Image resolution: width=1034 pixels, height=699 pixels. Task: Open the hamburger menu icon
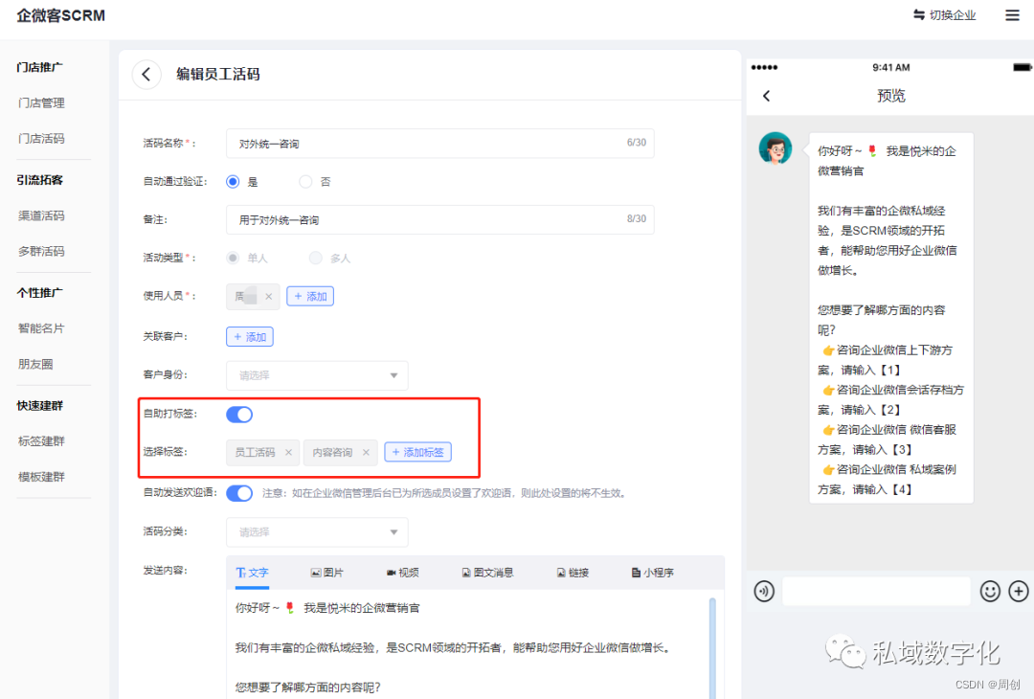[x=1012, y=15]
